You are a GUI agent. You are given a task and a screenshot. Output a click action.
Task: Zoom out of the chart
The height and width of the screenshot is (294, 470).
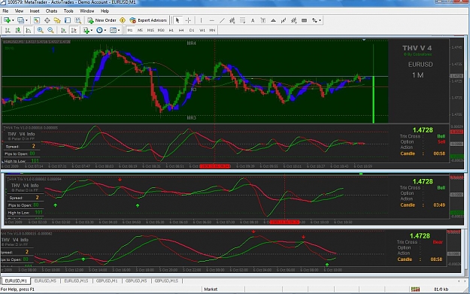(50, 30)
